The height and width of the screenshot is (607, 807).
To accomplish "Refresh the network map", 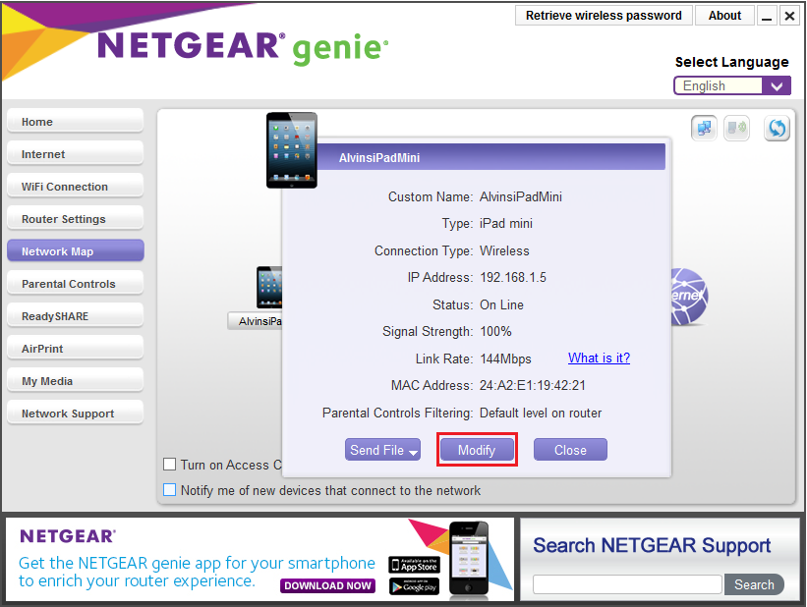I will point(777,128).
